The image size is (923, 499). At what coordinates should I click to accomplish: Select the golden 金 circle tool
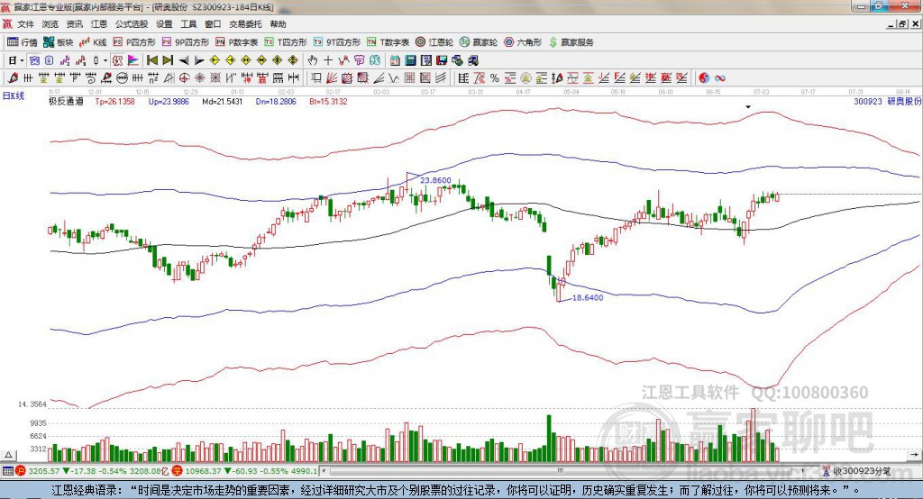click(525, 77)
